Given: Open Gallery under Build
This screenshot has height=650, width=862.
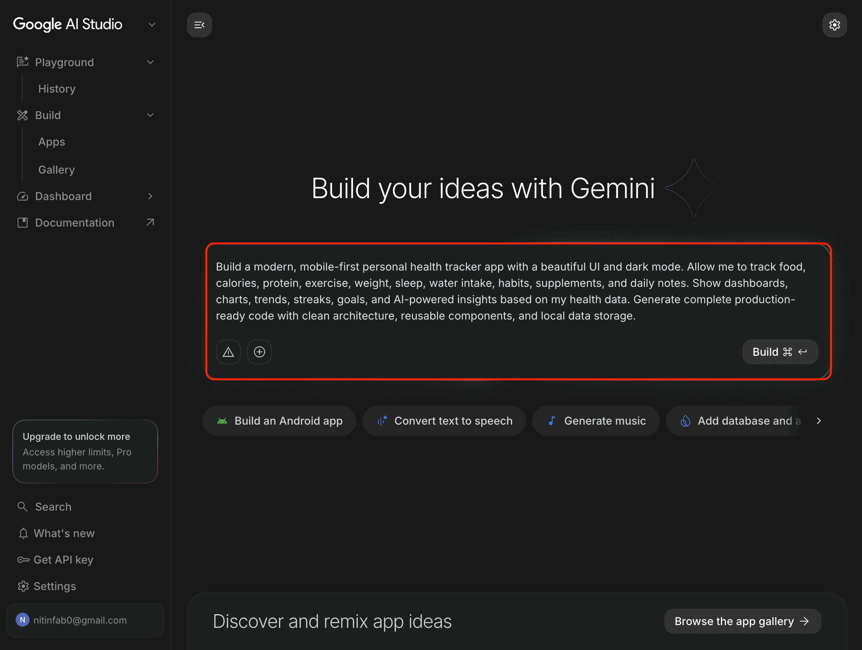Looking at the screenshot, I should (x=57, y=170).
